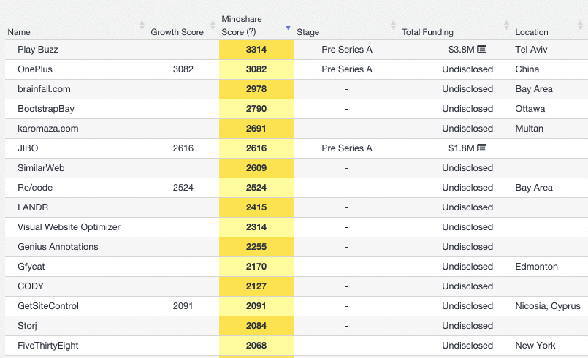Select the brainfall.com row name
The width and height of the screenshot is (588, 358).
(x=44, y=89)
